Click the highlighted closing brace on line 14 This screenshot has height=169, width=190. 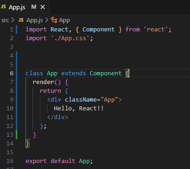point(27,144)
